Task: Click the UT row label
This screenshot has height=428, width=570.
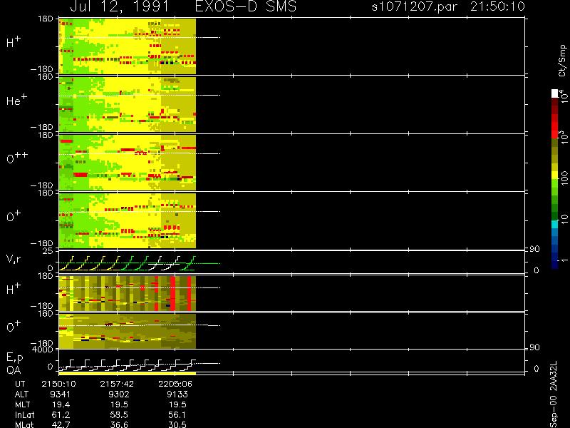Action: tap(21, 384)
